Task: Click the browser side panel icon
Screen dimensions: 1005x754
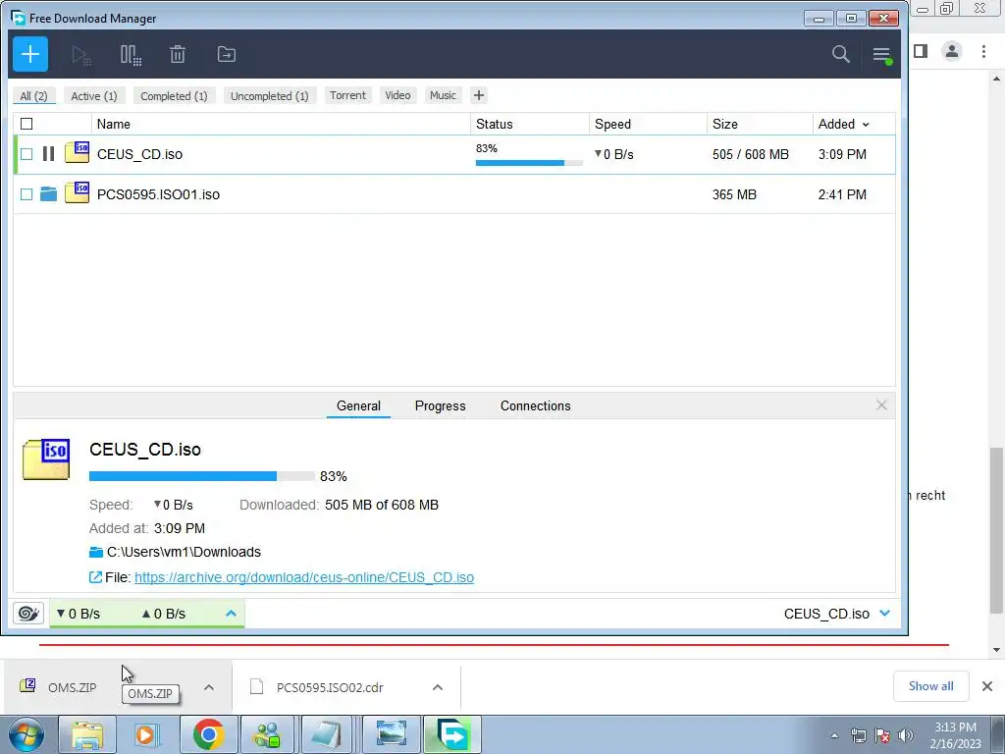Action: tap(921, 51)
